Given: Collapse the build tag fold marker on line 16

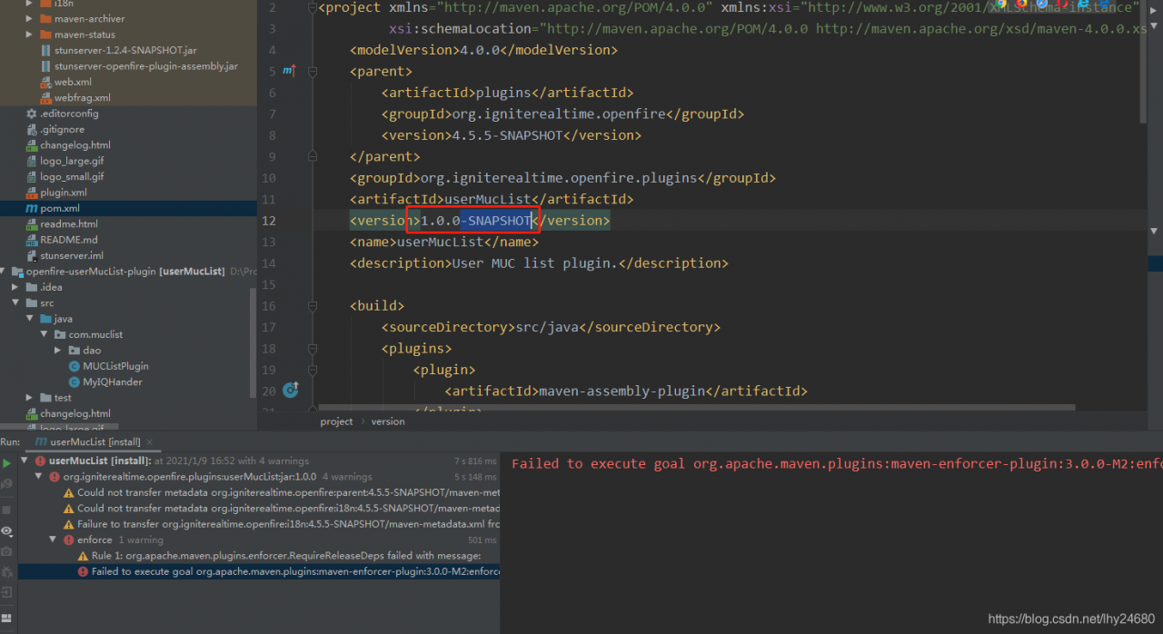Looking at the screenshot, I should coord(312,306).
